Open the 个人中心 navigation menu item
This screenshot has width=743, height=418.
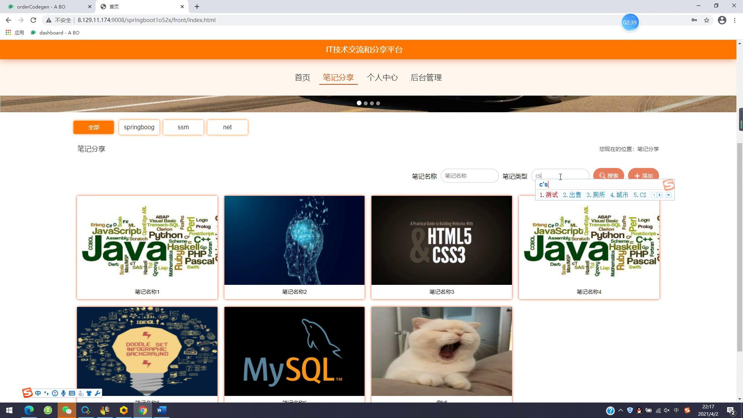point(382,78)
